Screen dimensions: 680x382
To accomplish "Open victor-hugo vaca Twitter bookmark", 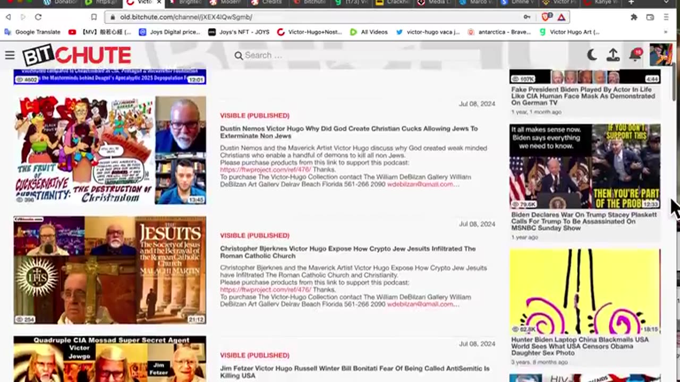I will point(428,32).
